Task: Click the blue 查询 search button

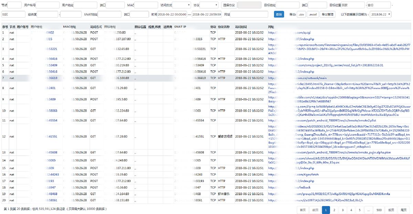Action: coord(279,14)
